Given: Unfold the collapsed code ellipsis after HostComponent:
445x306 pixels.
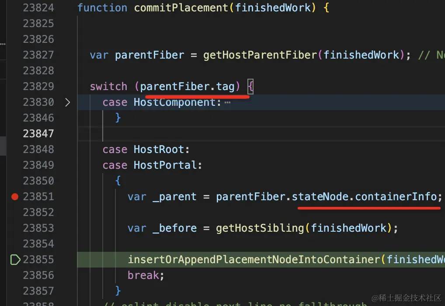Looking at the screenshot, I should coord(227,102).
